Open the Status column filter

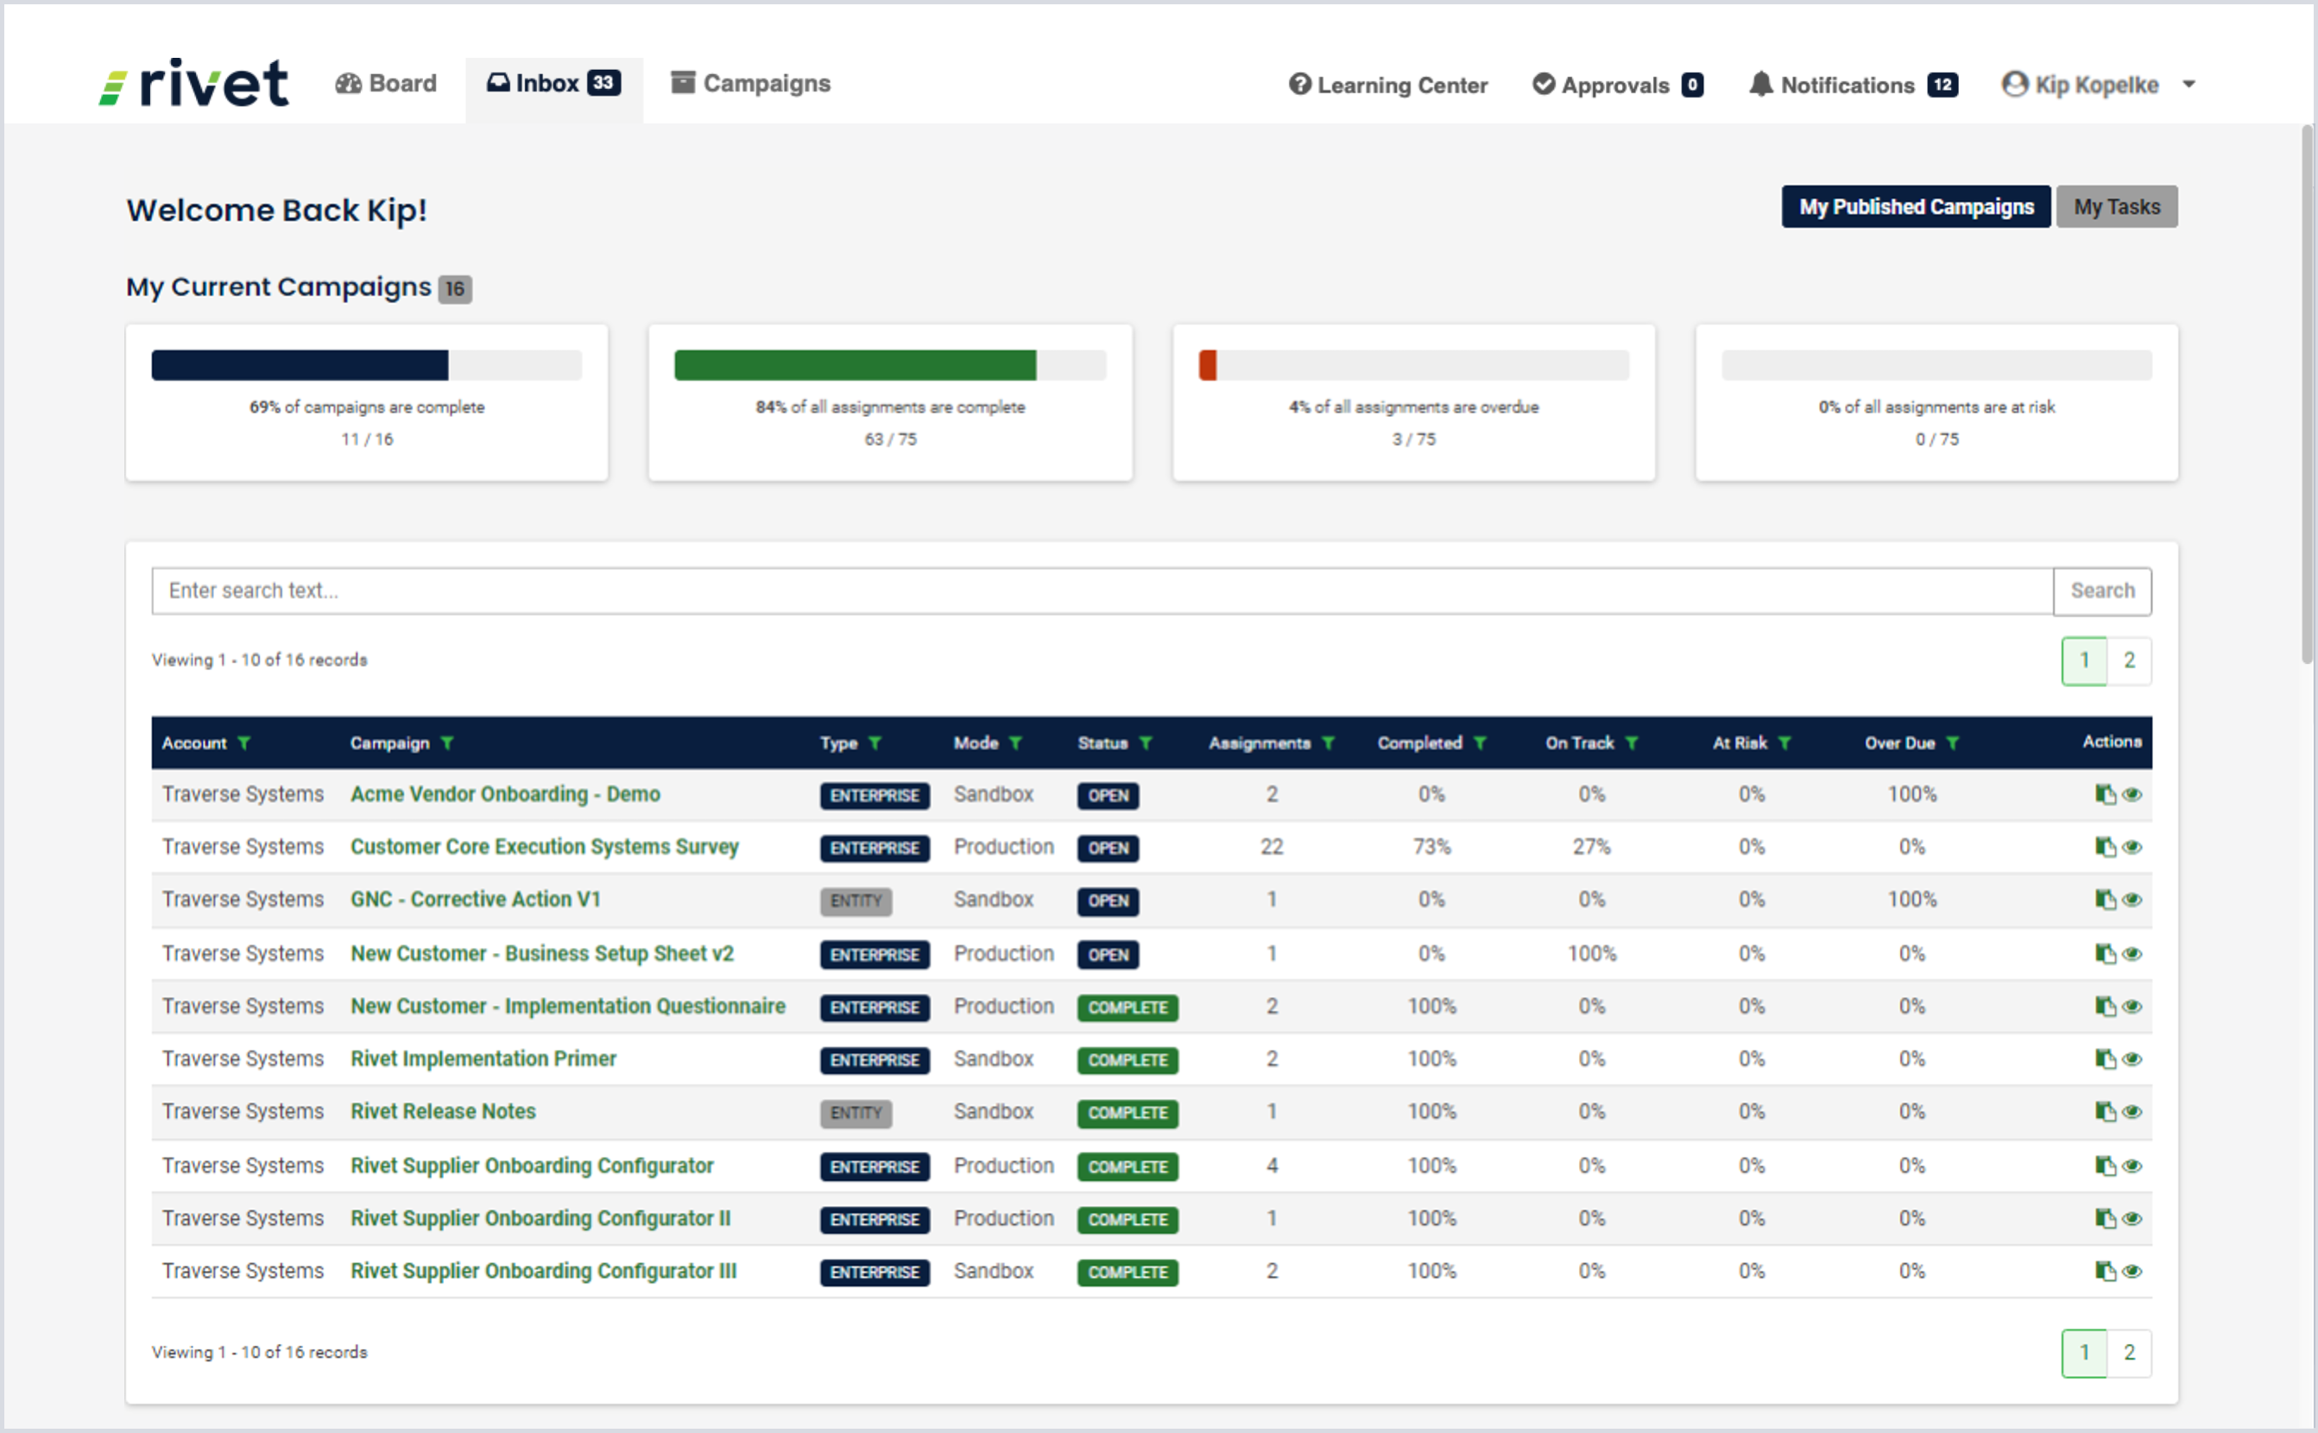click(1146, 744)
